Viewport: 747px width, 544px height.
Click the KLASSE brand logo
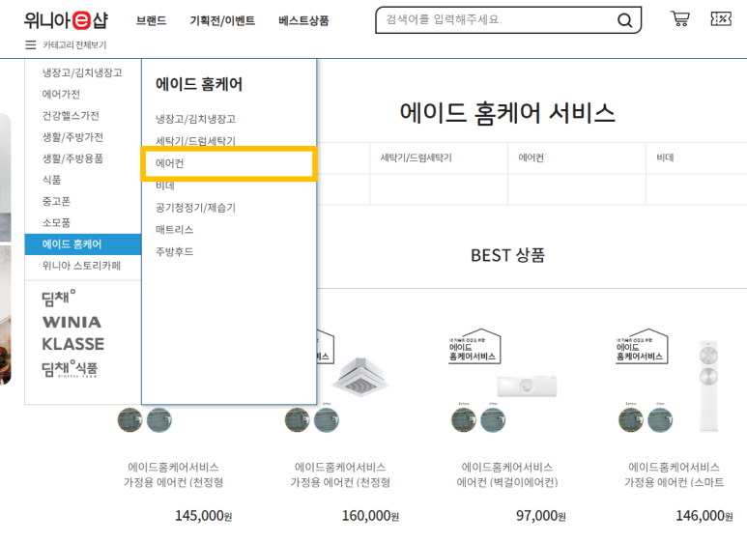pyautogui.click(x=72, y=344)
